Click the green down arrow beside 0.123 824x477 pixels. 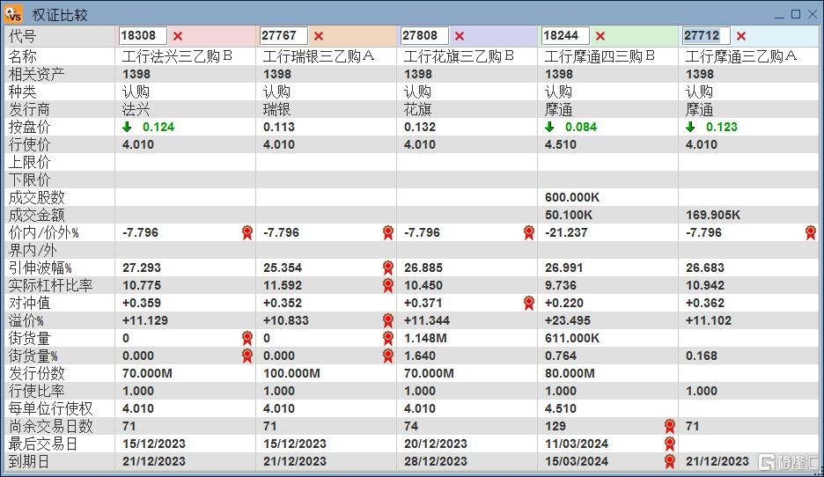pos(690,127)
